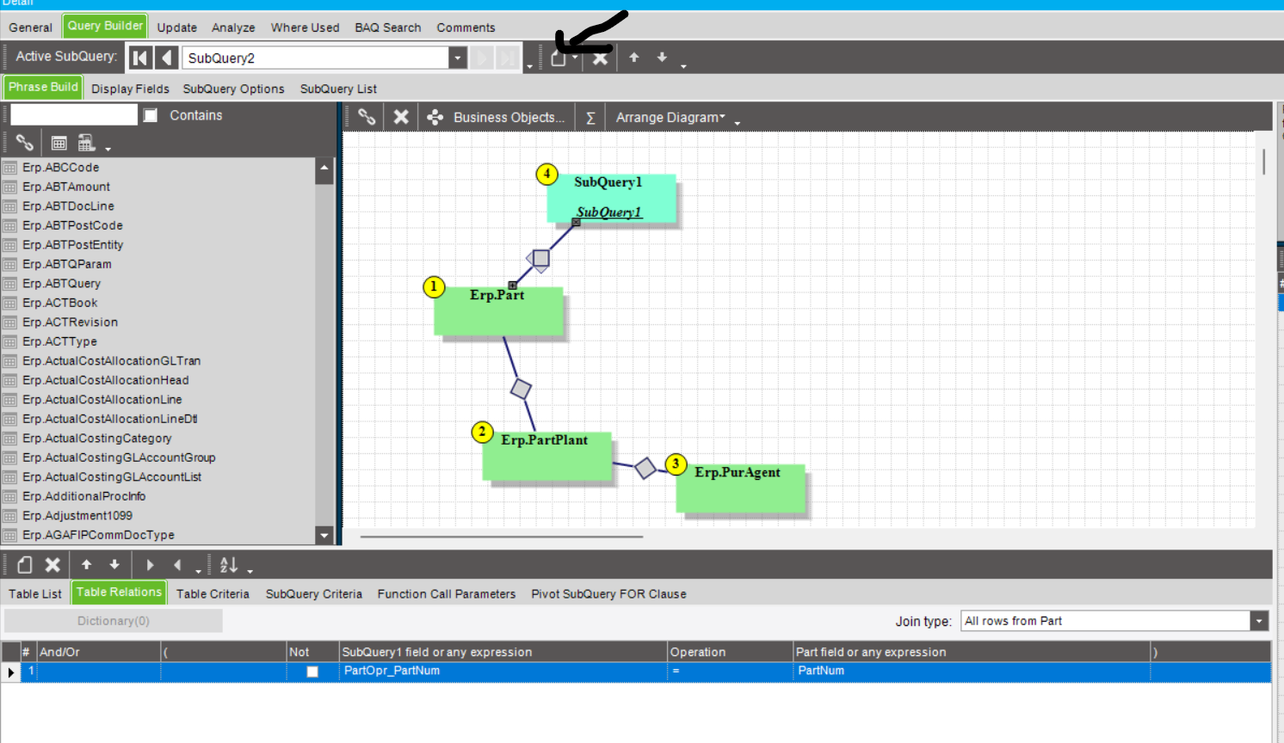Click the table list scroll-up arrow
The height and width of the screenshot is (743, 1284).
tap(324, 169)
